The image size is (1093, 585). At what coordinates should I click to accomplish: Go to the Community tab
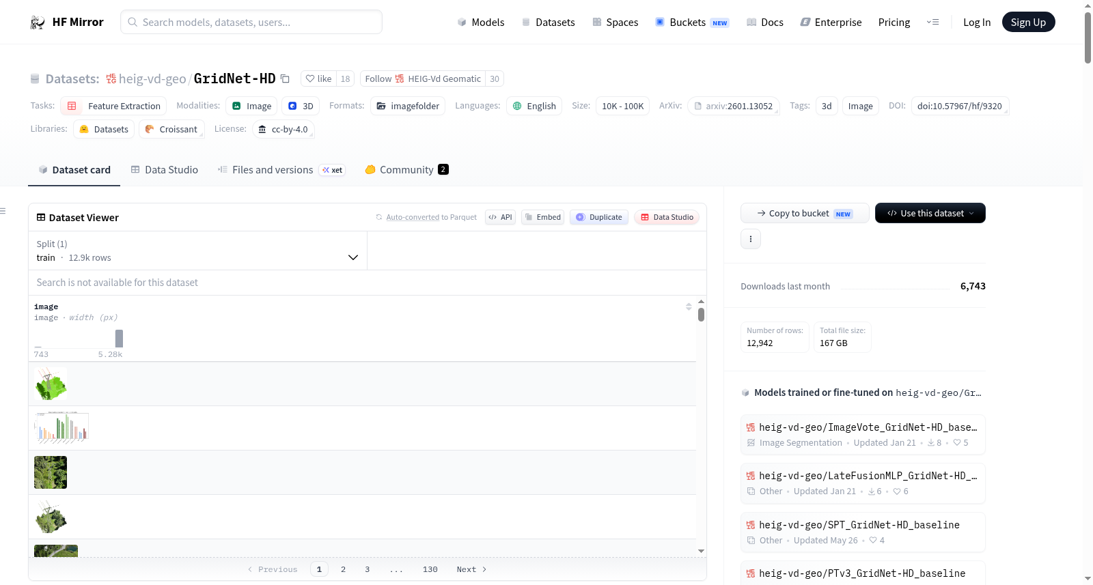tap(406, 170)
